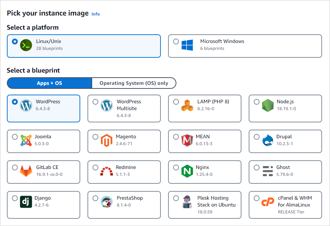330x226 pixels.
Task: Choose the cPanel & WHM radio button
Action: point(257,198)
